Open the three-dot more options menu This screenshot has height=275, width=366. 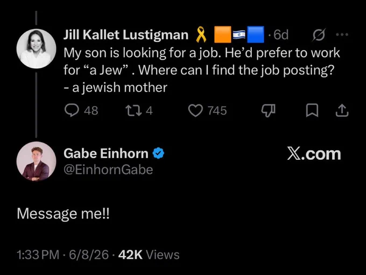pos(342,34)
